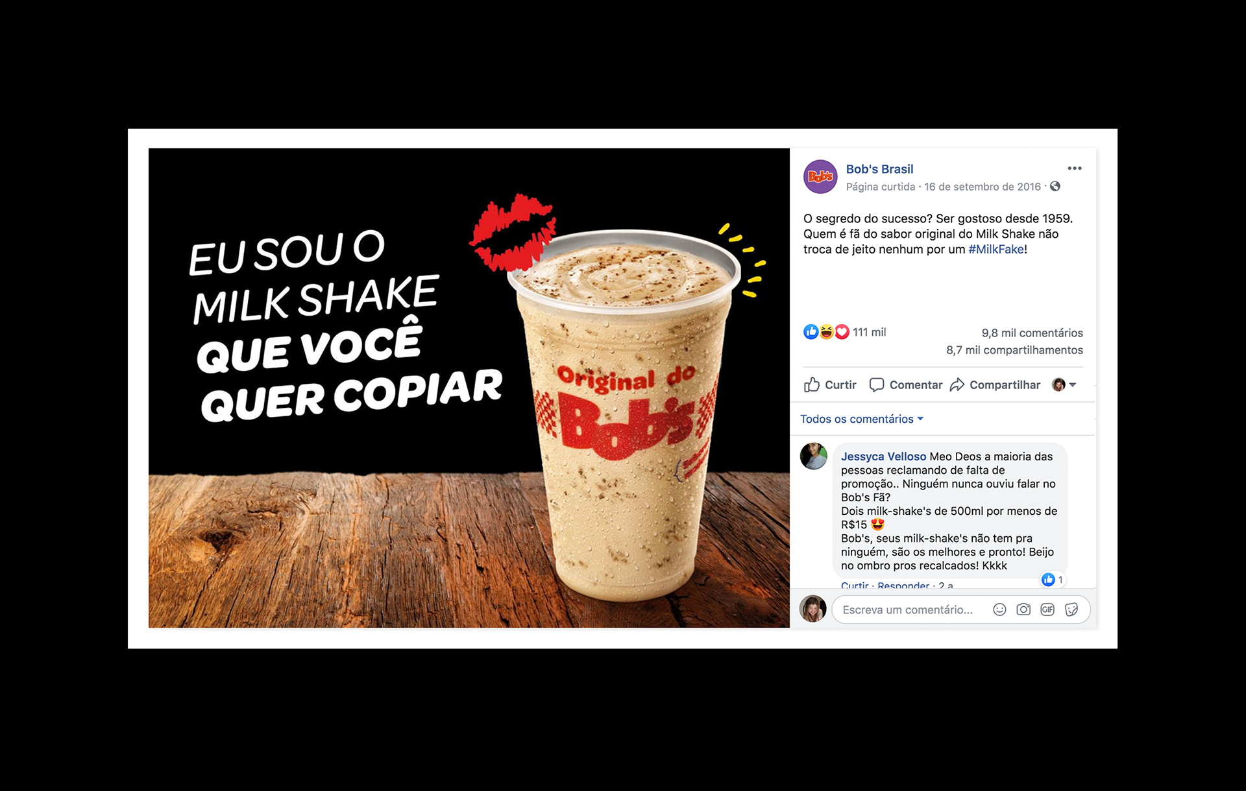Screen dimensions: 1246x791
Task: Click the Bob's Brasil page avatar
Action: 820,176
